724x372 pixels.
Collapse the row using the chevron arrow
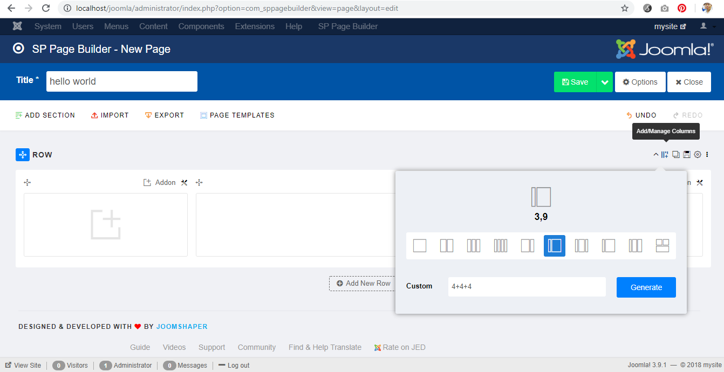[x=656, y=155]
